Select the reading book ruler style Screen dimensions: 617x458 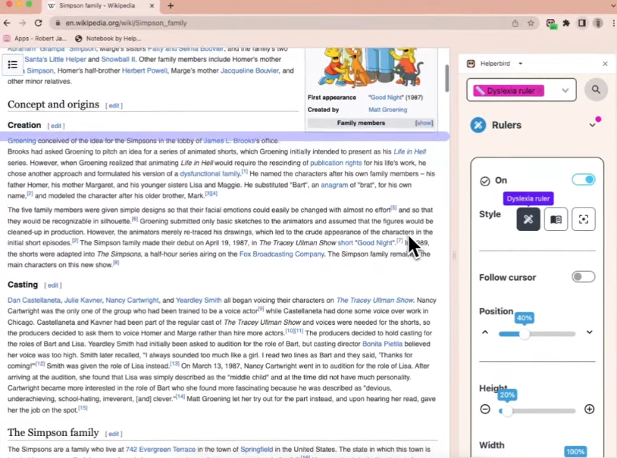click(x=556, y=219)
